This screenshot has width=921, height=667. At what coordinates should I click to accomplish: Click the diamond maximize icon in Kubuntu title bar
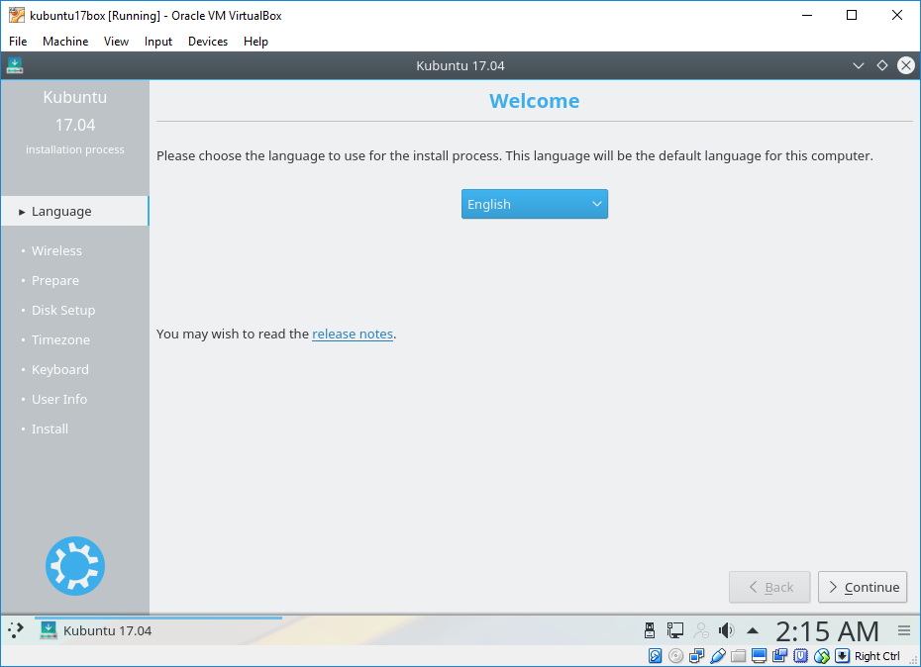[881, 65]
